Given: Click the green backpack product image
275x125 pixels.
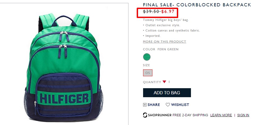Looking at the screenshot, I should (64, 67).
